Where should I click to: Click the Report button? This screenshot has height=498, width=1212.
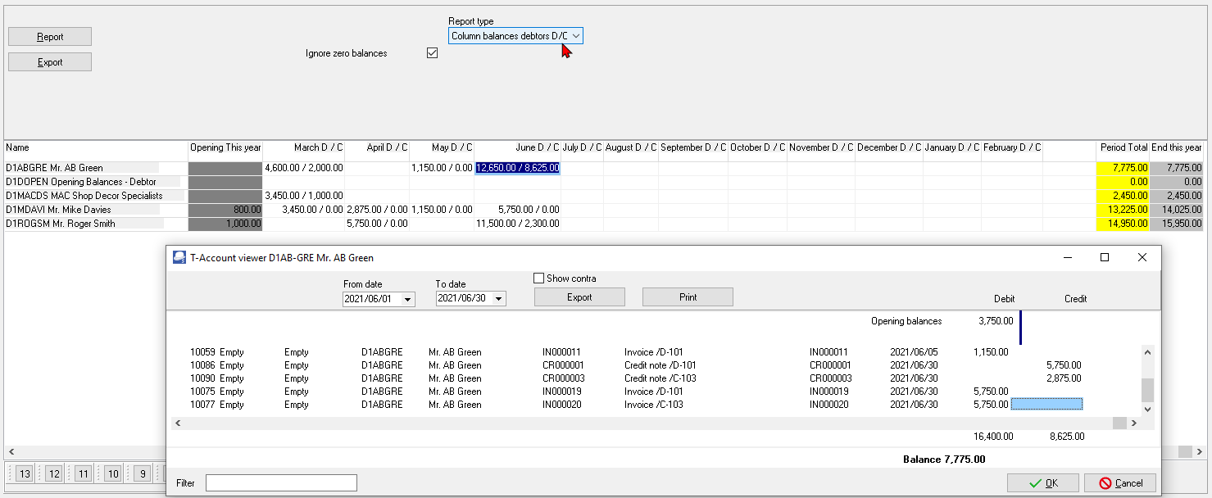50,37
